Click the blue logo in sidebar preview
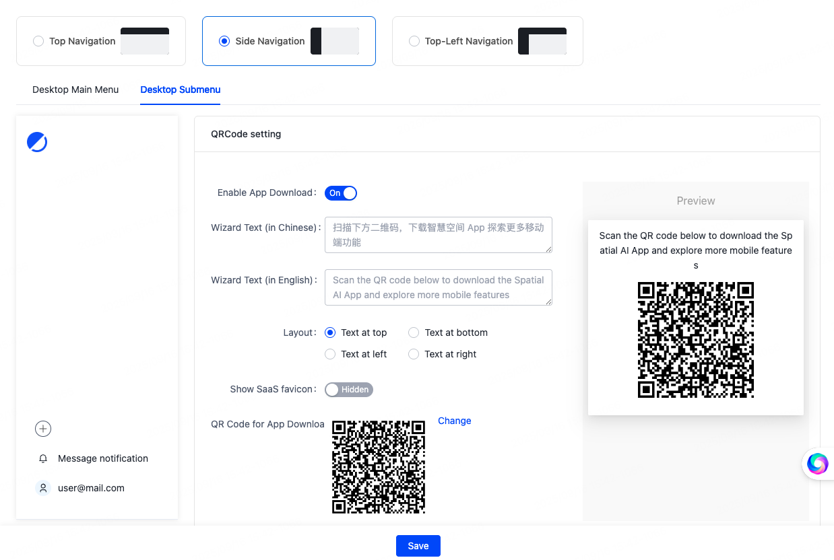 [37, 142]
